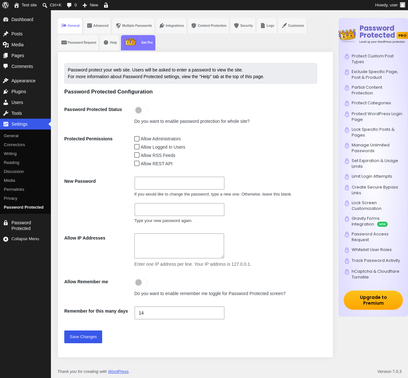Click the Save Changes button
The height and width of the screenshot is (378, 408).
83,337
